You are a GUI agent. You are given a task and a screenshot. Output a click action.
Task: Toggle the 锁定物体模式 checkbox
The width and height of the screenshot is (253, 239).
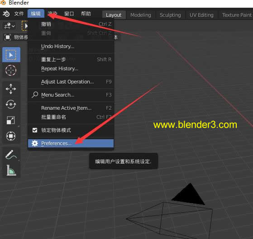[35, 130]
